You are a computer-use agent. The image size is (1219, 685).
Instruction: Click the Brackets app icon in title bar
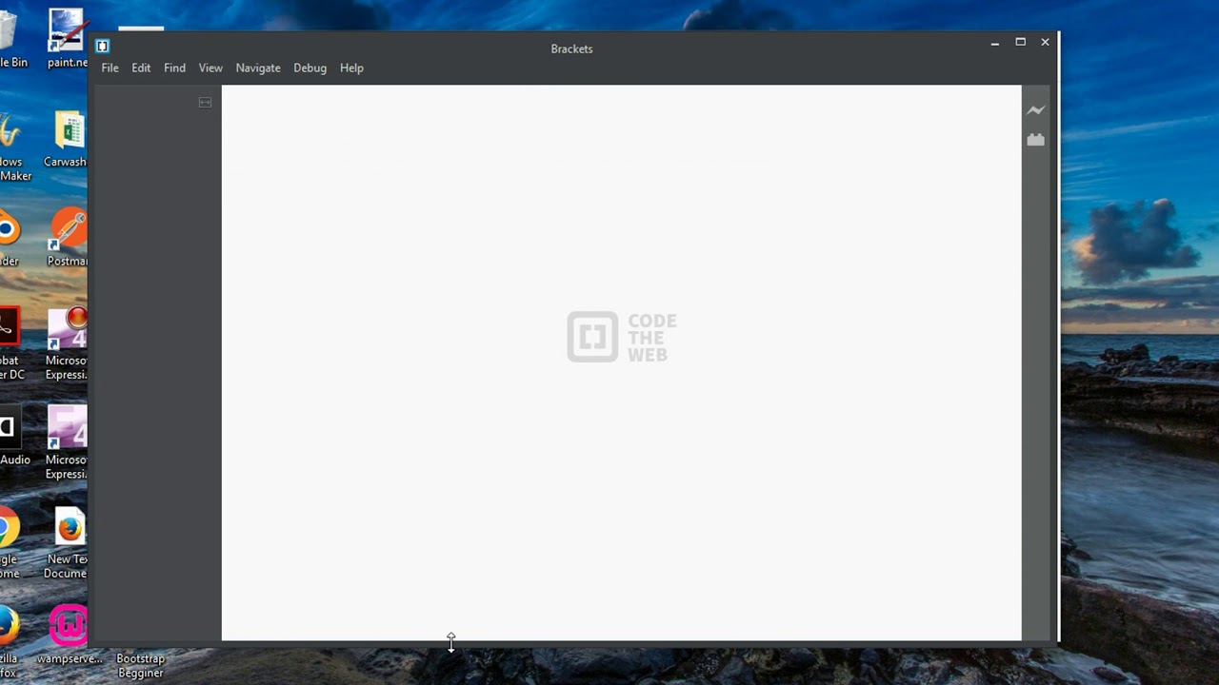(x=103, y=46)
